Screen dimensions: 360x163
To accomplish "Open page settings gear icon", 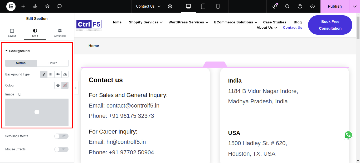I will click(170, 6).
